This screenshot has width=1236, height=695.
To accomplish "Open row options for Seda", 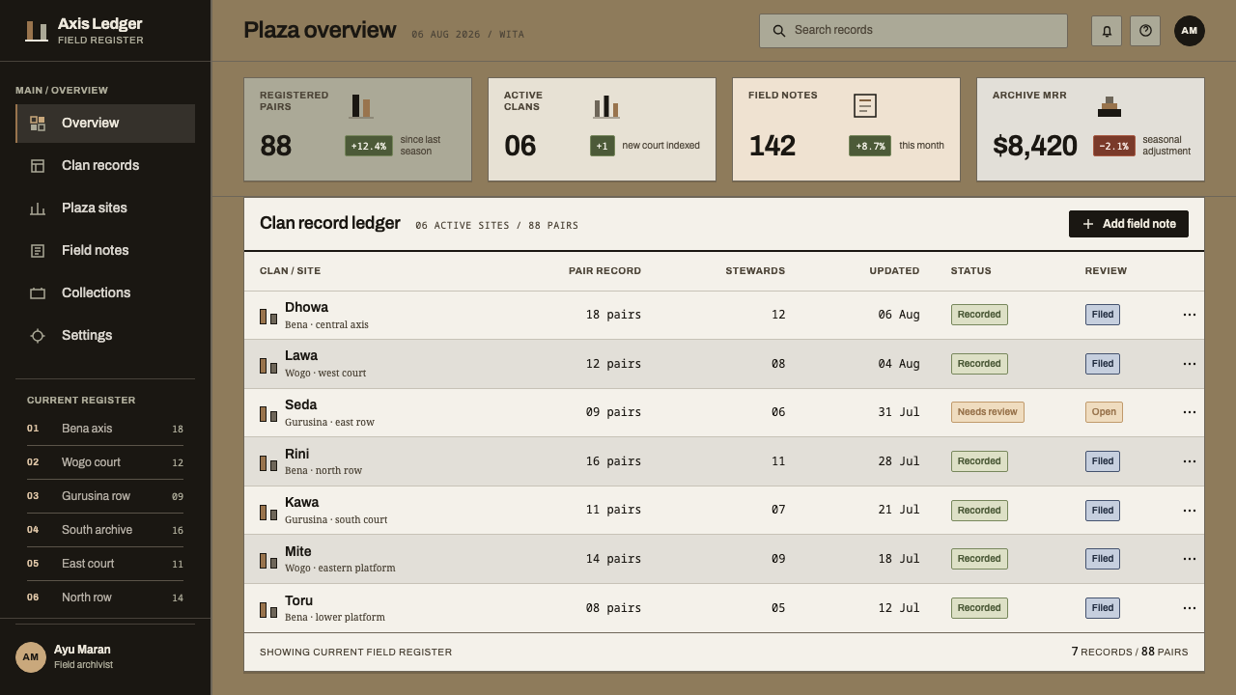I will (1190, 412).
